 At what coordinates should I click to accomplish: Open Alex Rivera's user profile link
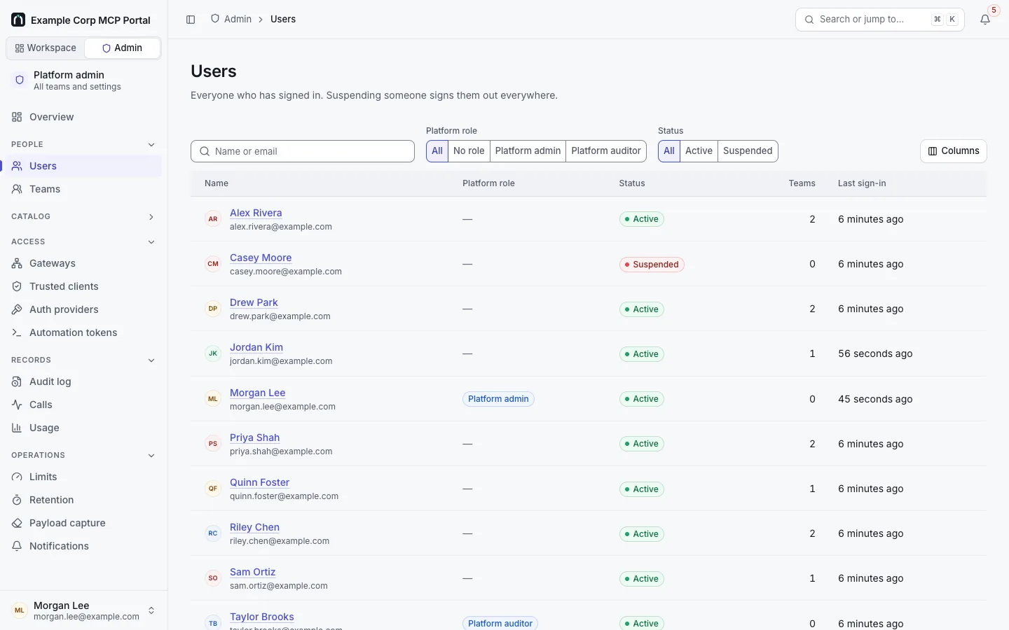[x=256, y=213]
